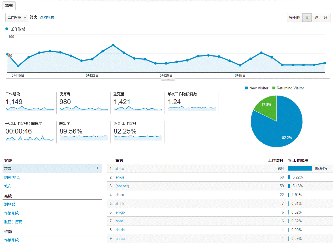
Task: Collapse chart using arrow handle below graph
Action: click(x=168, y=79)
